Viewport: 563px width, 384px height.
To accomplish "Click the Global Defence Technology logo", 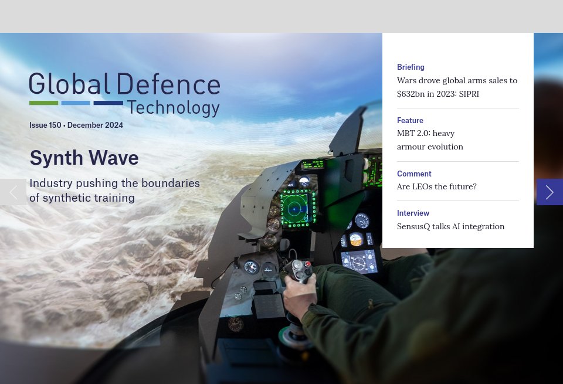I will (124, 94).
